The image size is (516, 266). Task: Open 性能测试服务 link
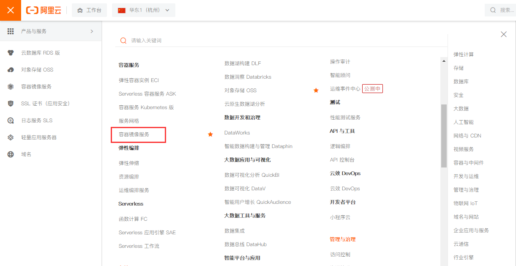(x=345, y=118)
